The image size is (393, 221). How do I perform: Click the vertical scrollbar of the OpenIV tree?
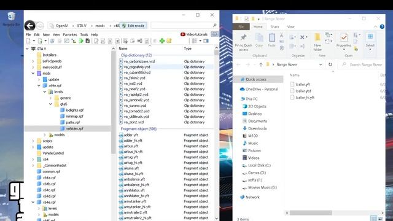coord(113,103)
